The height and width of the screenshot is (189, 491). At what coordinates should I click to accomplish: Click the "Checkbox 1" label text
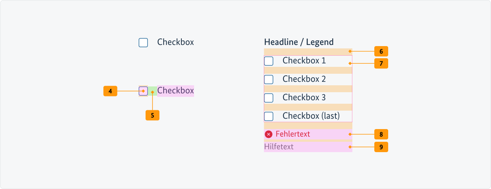tap(304, 61)
